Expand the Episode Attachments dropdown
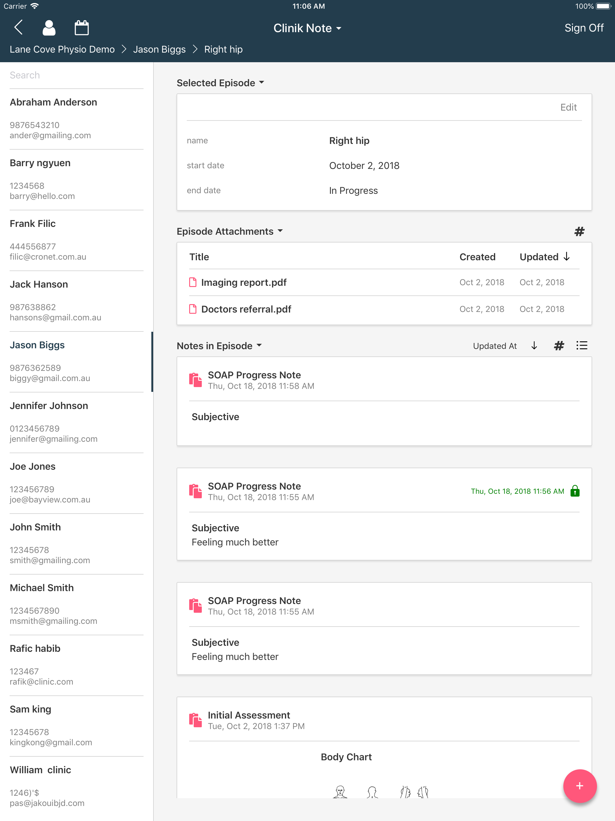This screenshot has width=615, height=821. pyautogui.click(x=230, y=231)
